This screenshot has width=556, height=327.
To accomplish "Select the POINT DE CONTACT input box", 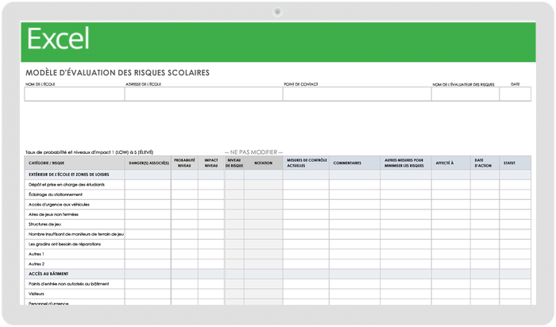I will (357, 94).
